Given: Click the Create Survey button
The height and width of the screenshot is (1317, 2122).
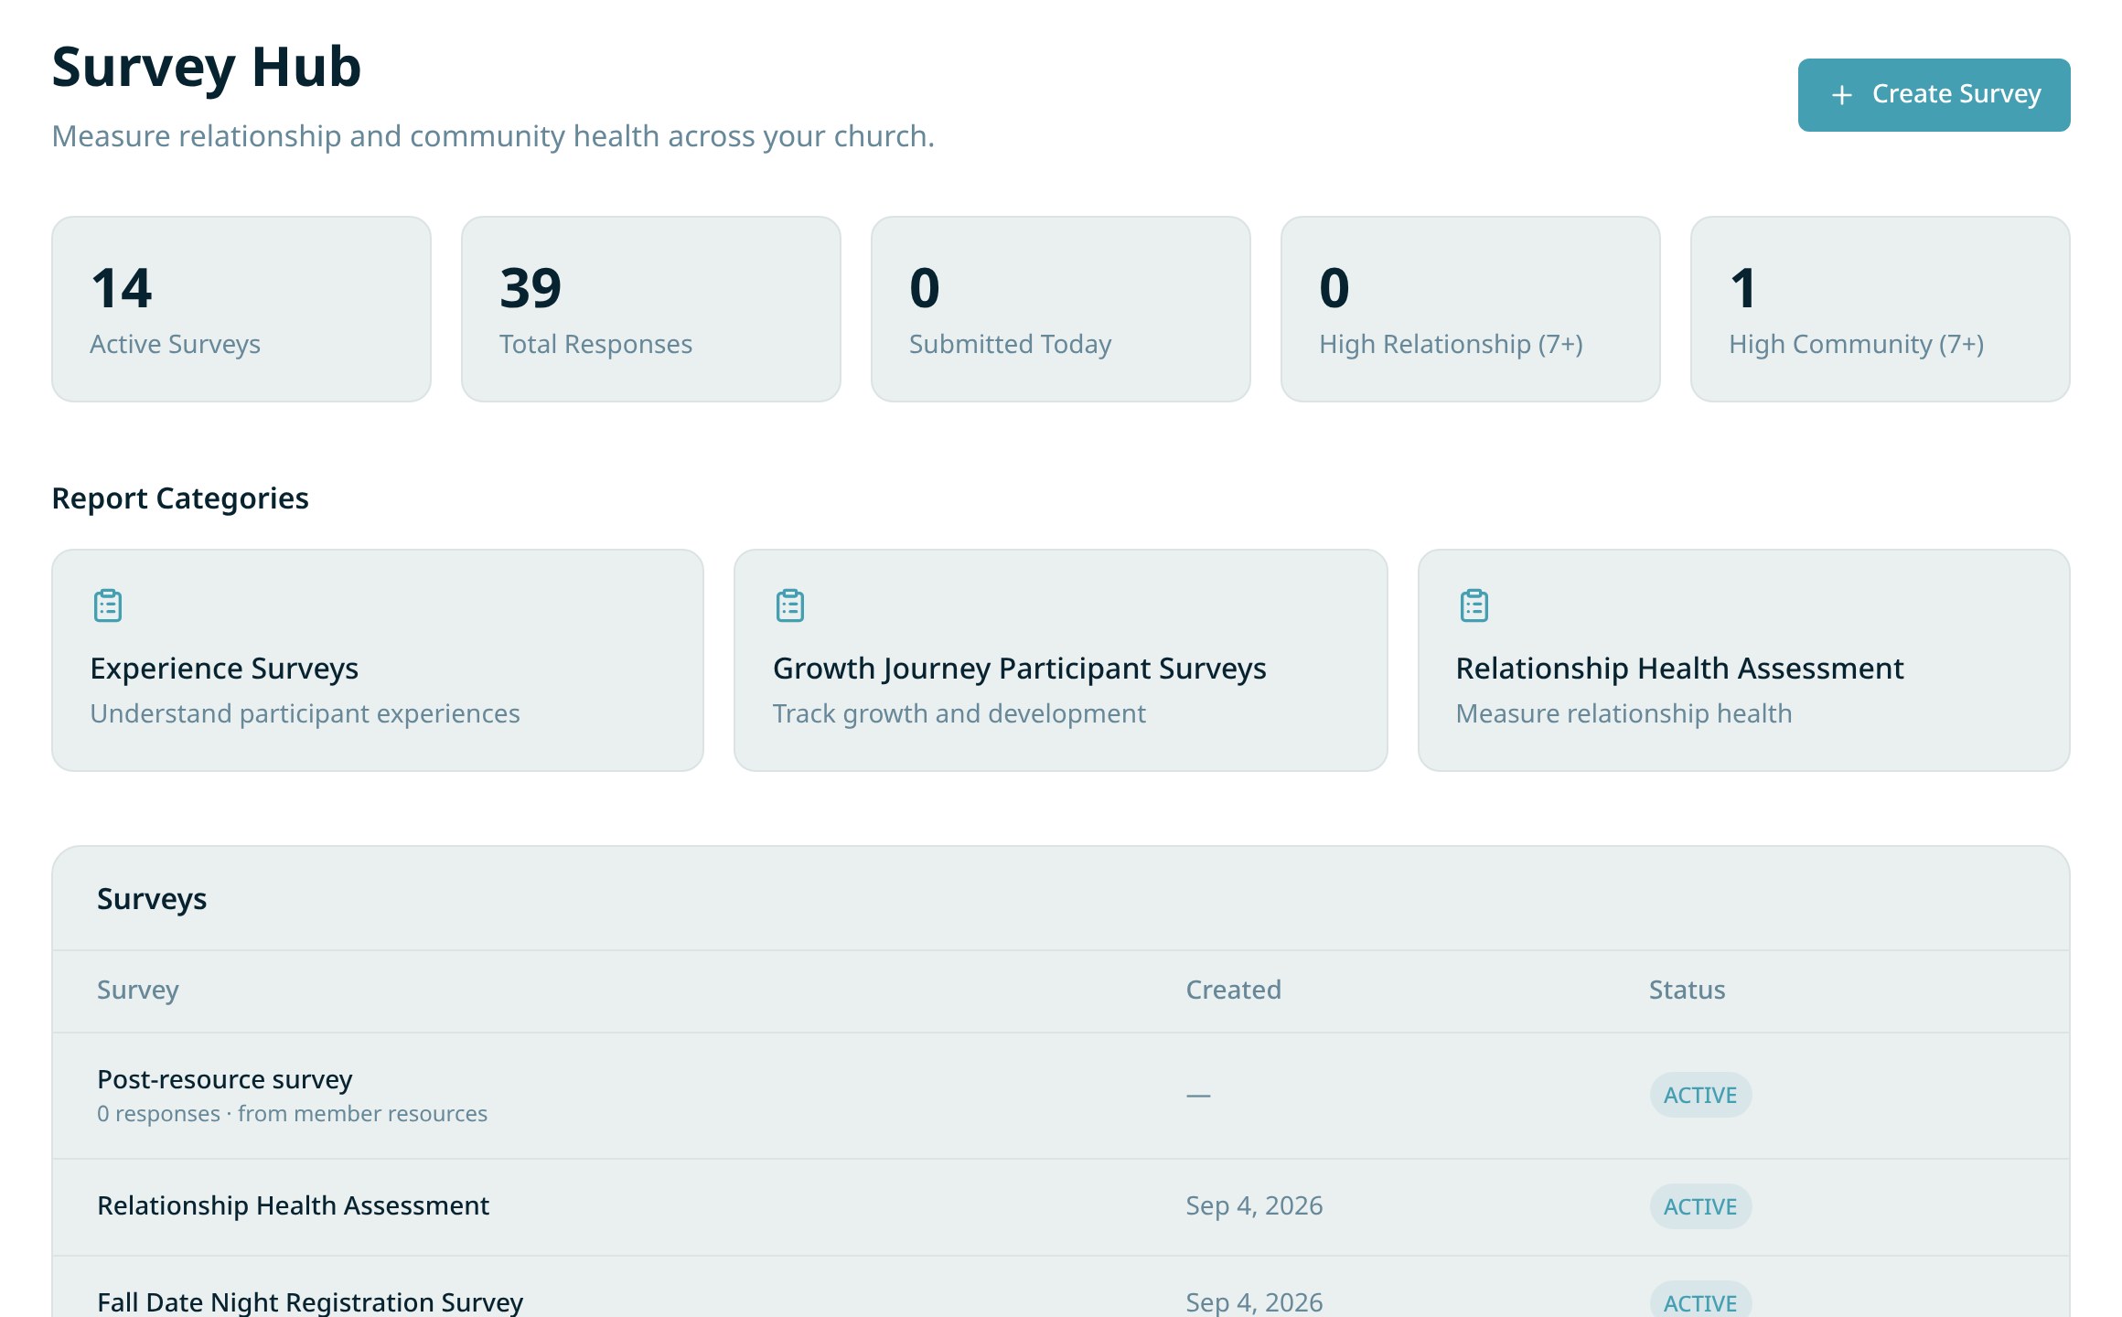Looking at the screenshot, I should coord(1934,95).
